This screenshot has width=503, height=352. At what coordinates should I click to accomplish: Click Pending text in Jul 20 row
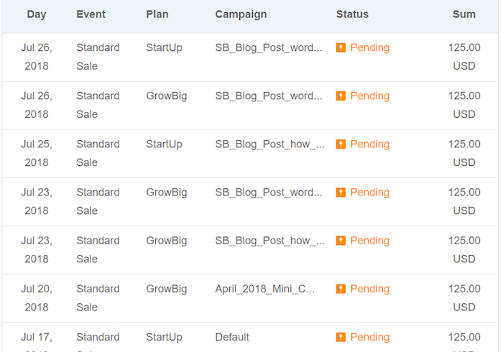coord(369,289)
